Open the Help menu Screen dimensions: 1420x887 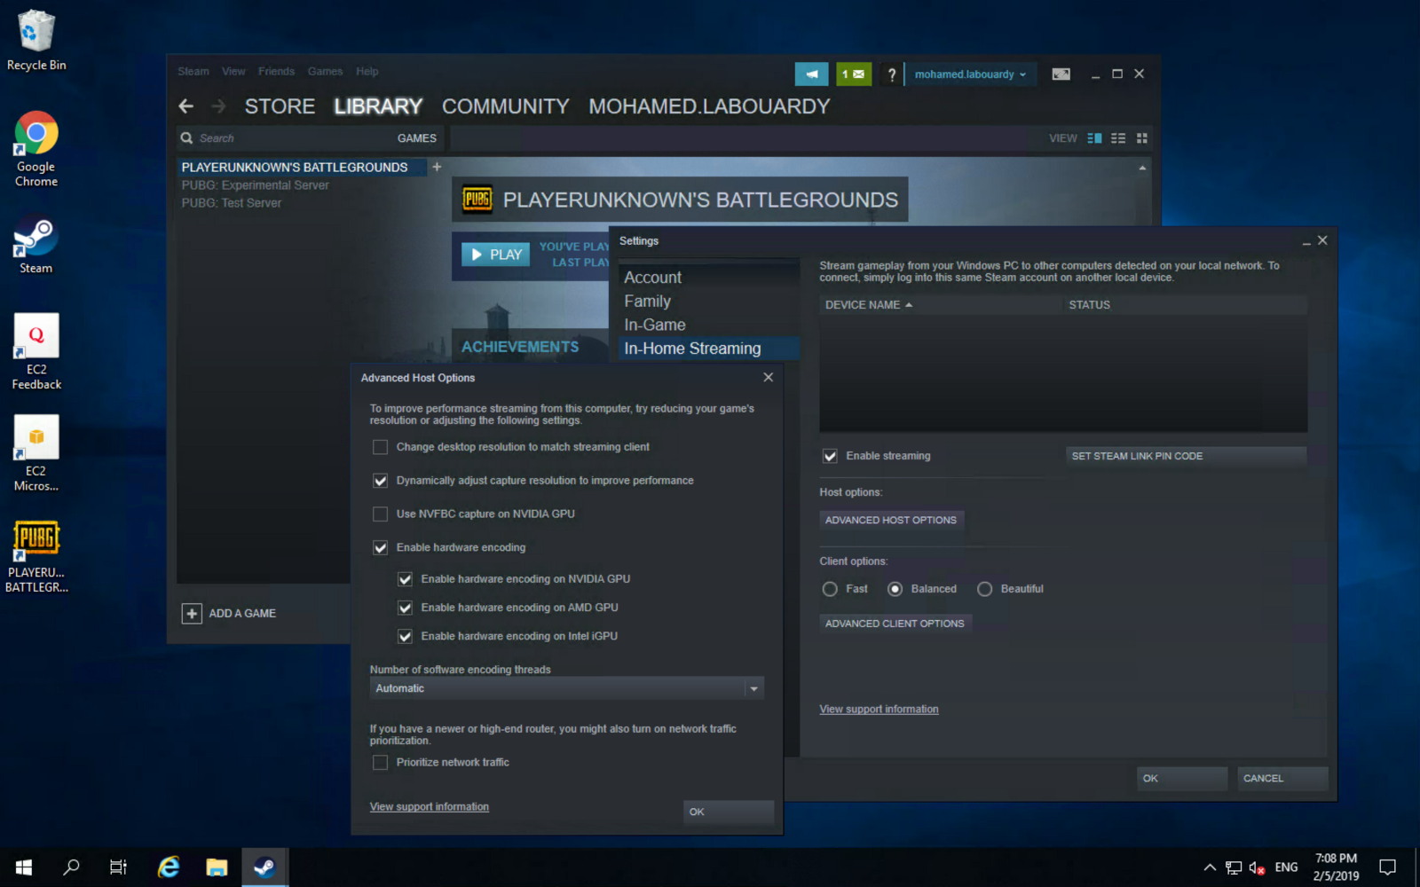(x=367, y=72)
